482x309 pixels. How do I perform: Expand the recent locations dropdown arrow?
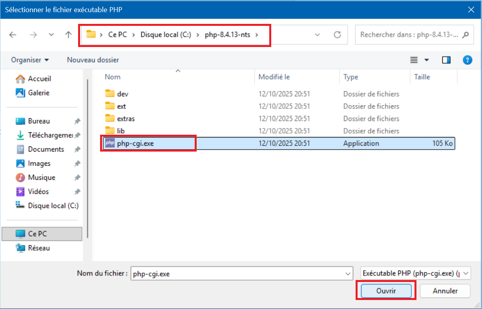point(51,35)
